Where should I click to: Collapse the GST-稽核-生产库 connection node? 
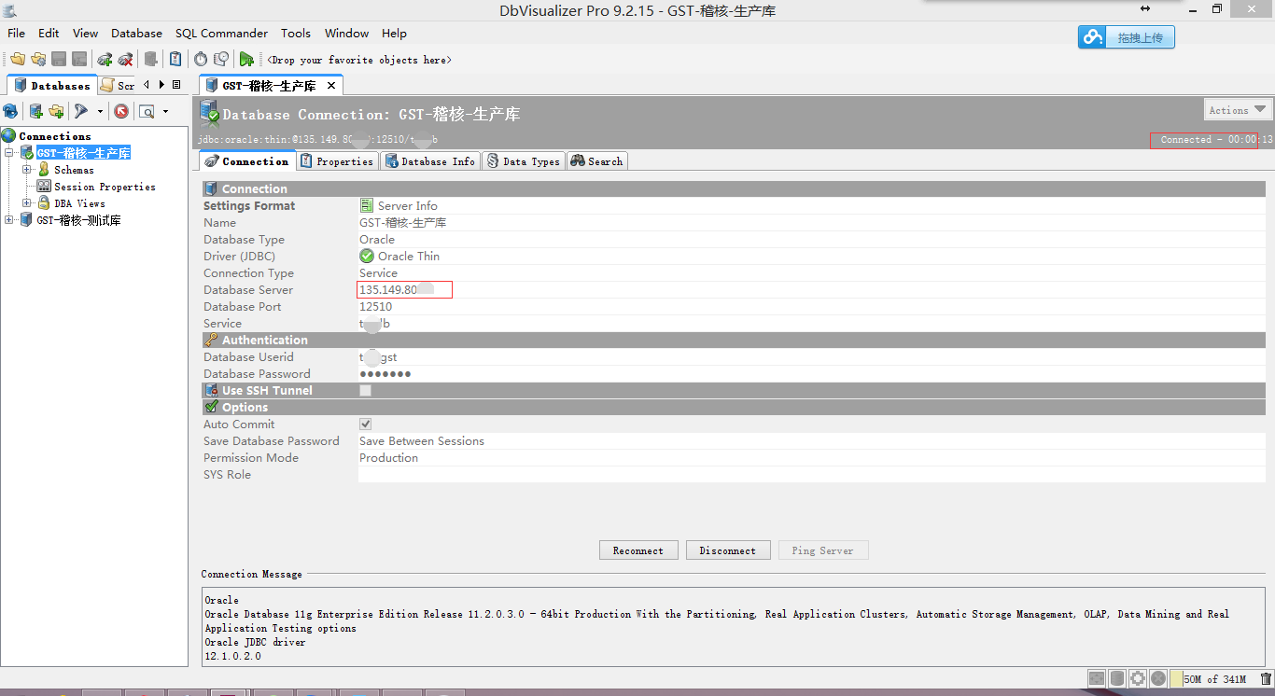pyautogui.click(x=9, y=153)
